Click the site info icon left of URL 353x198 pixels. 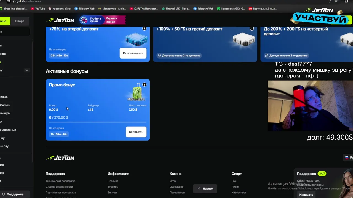[9, 1]
